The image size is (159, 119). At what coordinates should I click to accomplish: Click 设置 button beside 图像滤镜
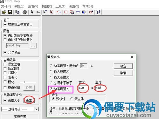(29, 88)
